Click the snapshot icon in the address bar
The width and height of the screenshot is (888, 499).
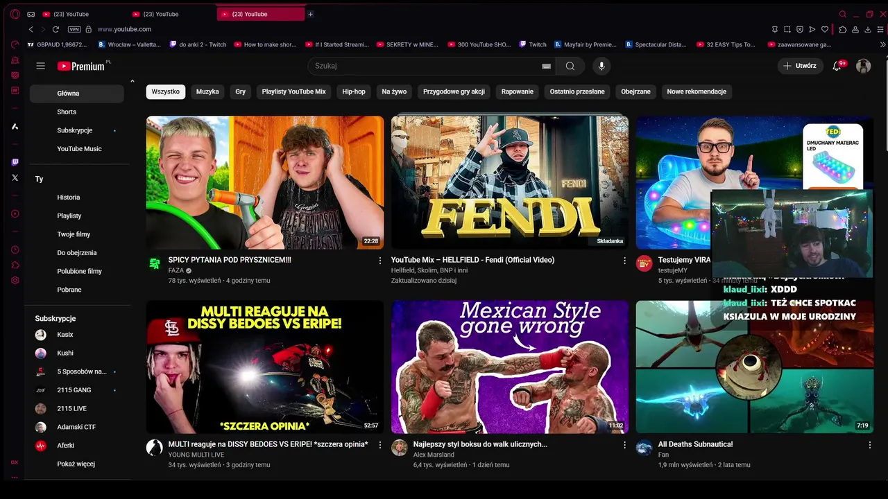pyautogui.click(x=787, y=29)
